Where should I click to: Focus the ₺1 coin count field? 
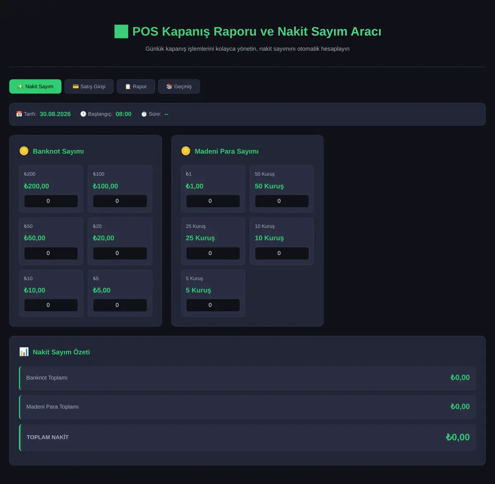(x=213, y=201)
